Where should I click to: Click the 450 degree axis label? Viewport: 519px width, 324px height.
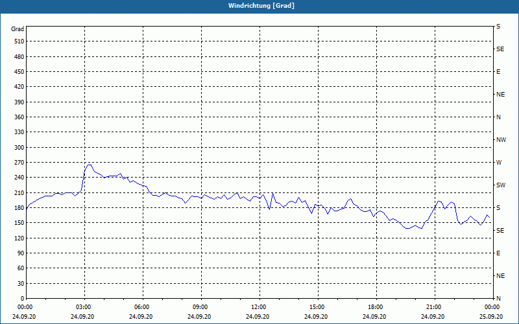click(x=19, y=72)
